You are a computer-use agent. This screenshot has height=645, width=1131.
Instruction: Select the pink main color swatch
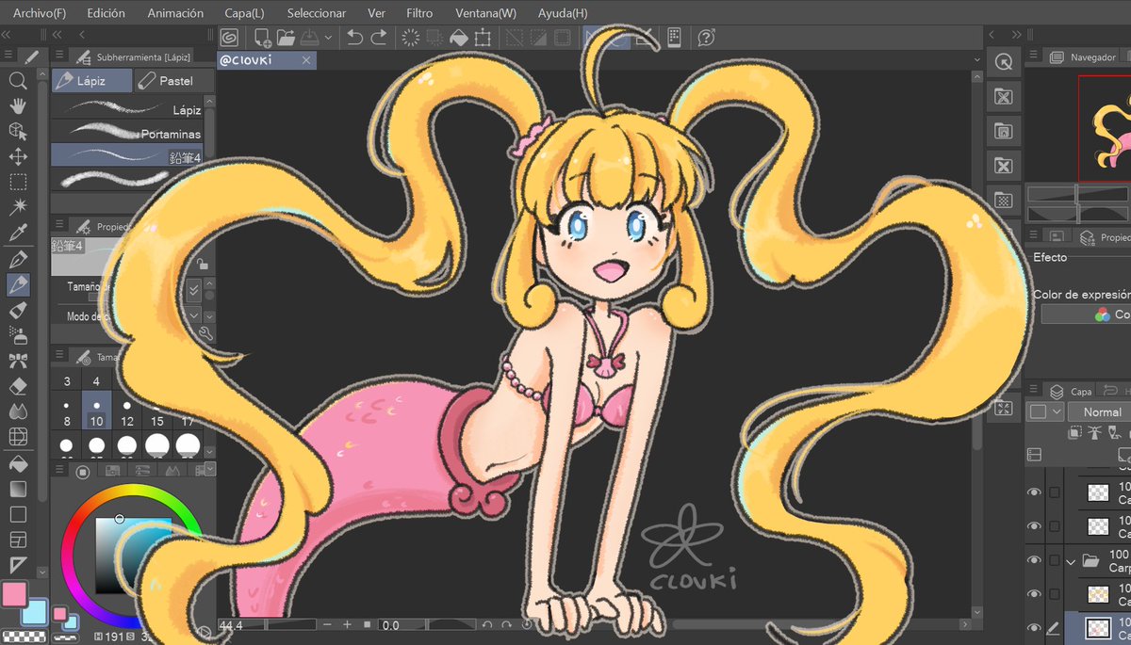pos(14,594)
